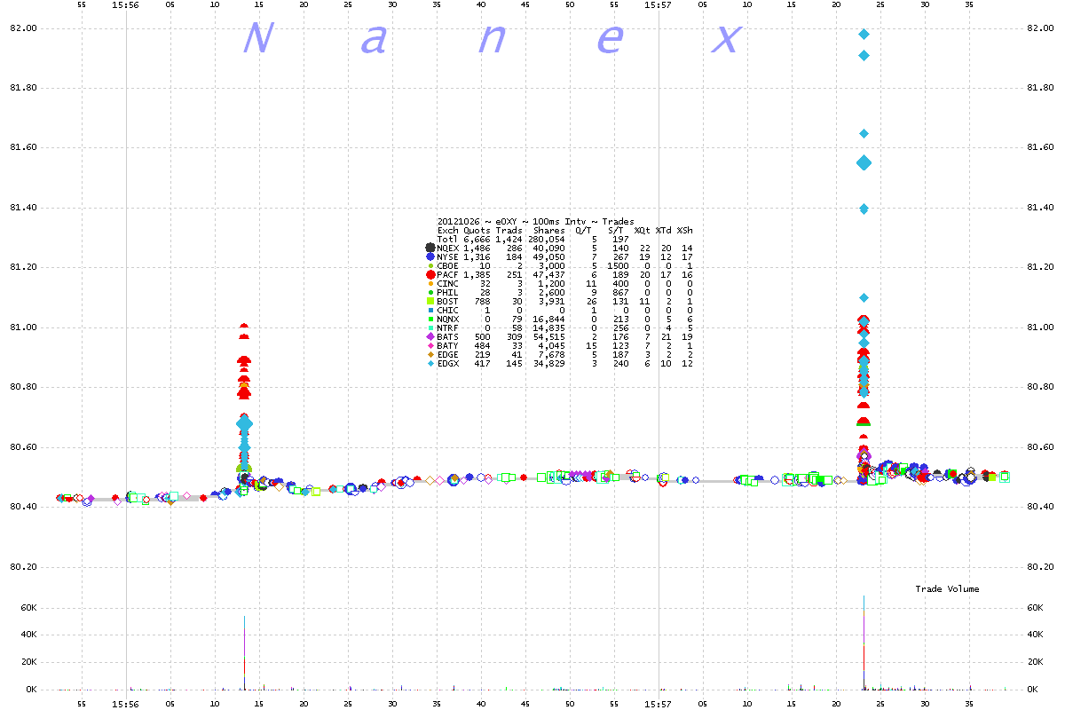
Task: Click the BOST lime square legend marker
Action: [x=430, y=301]
